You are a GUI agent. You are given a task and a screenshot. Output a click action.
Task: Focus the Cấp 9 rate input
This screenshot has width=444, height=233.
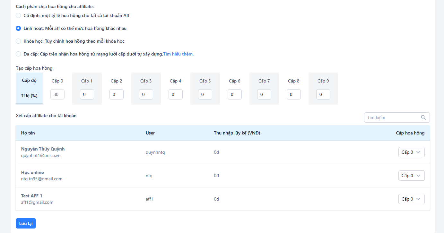point(323,94)
